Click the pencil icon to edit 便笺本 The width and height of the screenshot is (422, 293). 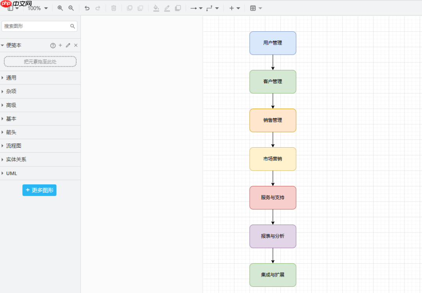68,46
